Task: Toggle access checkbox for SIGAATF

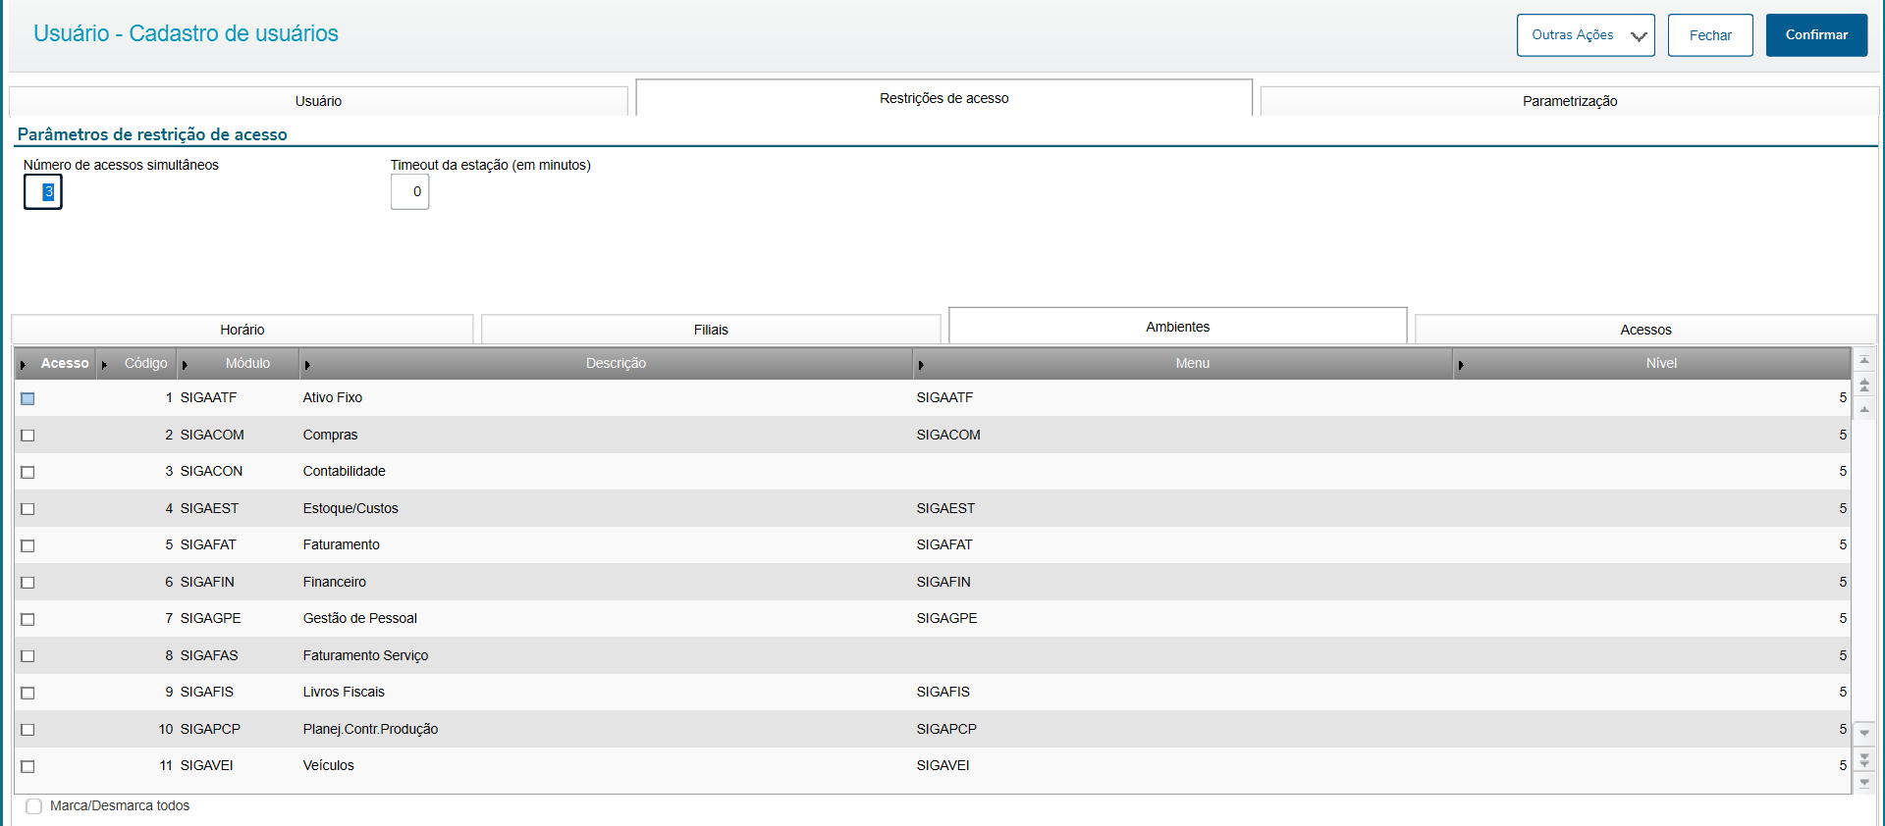Action: point(27,398)
